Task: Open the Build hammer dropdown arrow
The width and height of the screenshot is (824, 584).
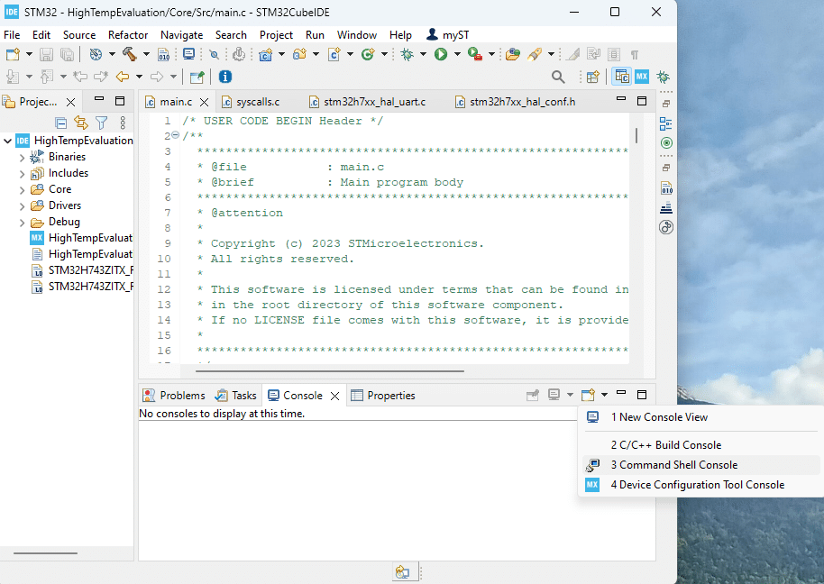Action: (x=146, y=54)
